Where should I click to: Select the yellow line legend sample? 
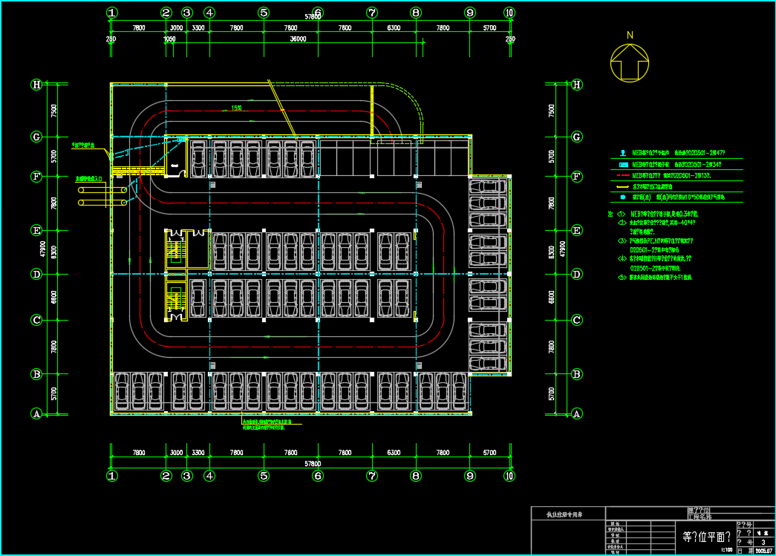point(622,186)
